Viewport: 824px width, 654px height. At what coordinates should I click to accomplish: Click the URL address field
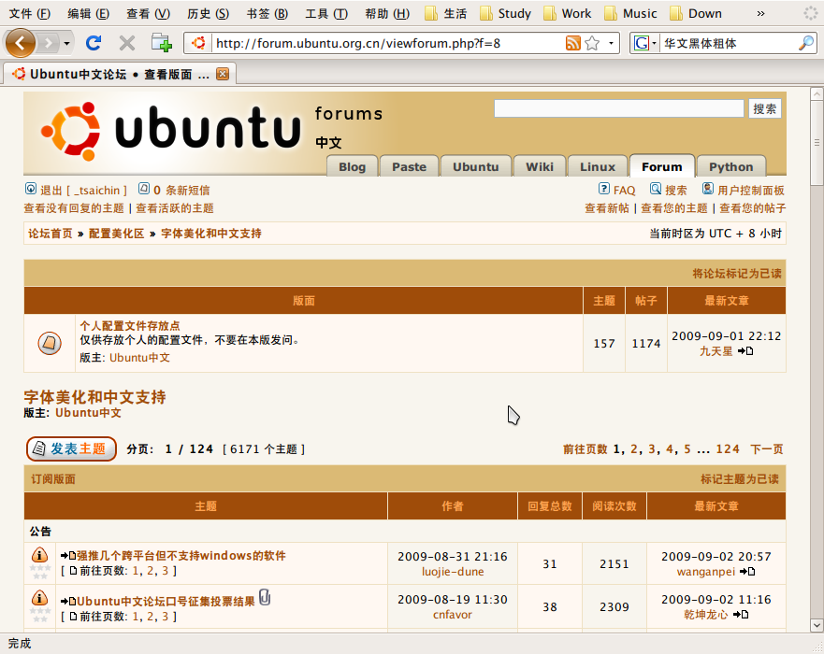tap(389, 43)
